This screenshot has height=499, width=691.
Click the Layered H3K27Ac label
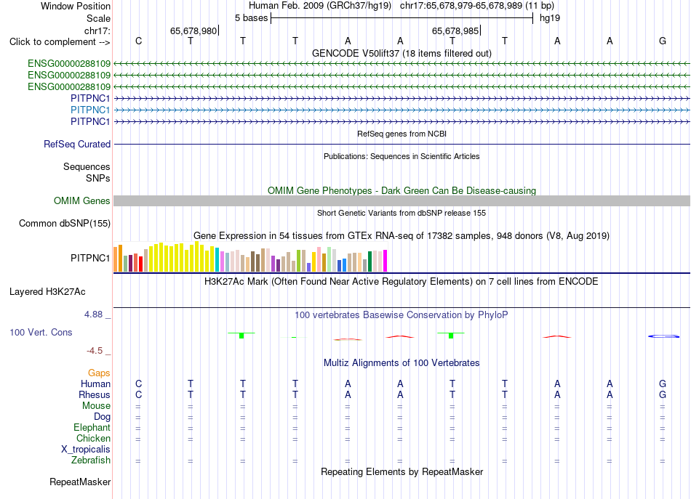47,292
